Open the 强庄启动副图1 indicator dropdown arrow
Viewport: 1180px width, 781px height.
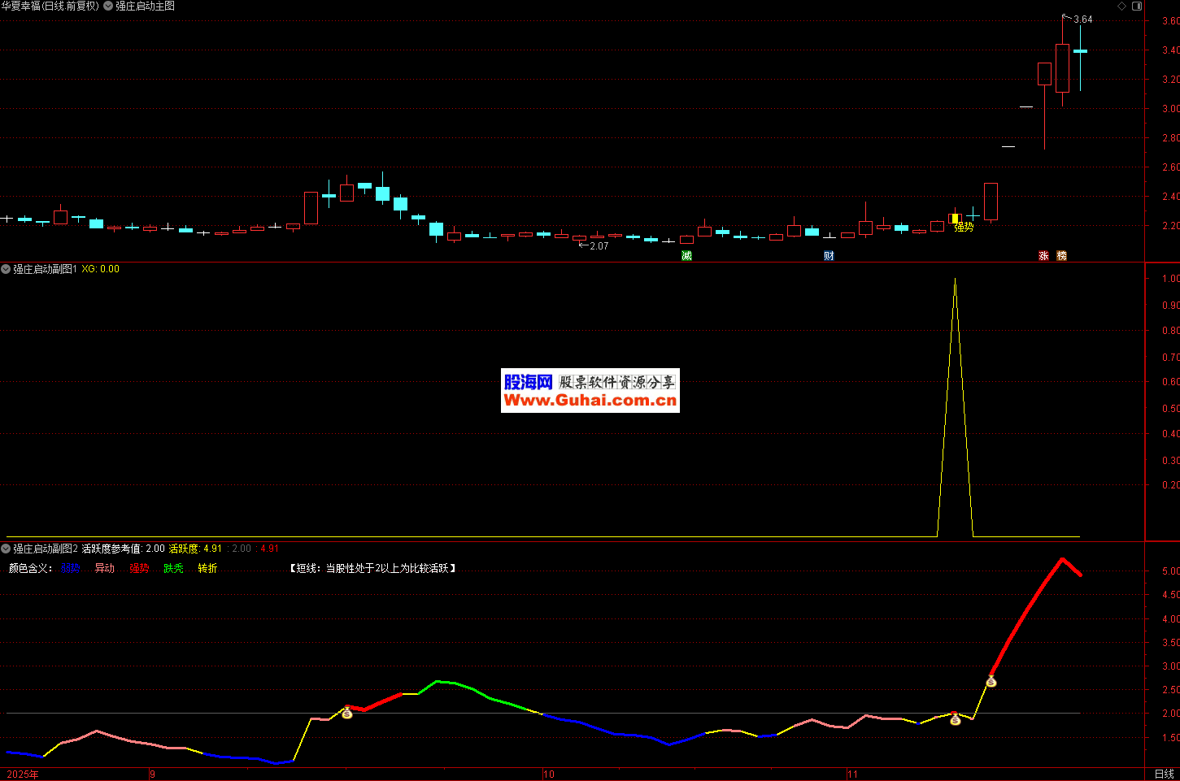click(6, 268)
